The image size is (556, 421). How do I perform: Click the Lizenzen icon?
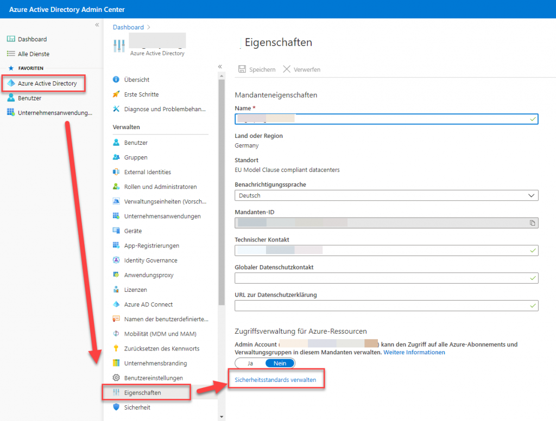[116, 290]
